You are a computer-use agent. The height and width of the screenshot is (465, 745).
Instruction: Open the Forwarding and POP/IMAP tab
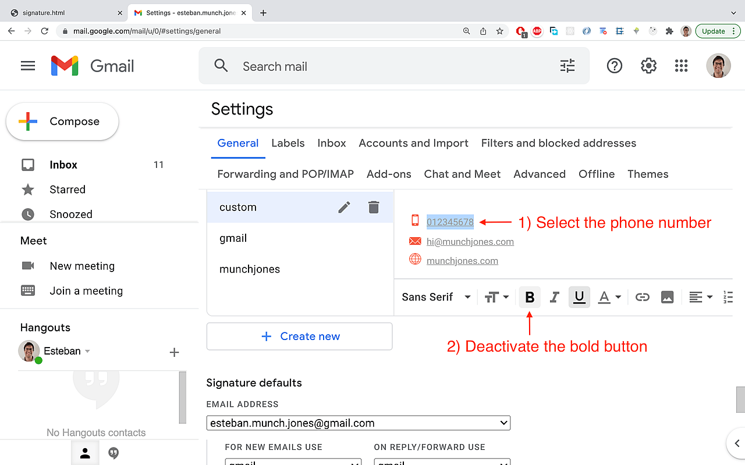[x=285, y=174]
